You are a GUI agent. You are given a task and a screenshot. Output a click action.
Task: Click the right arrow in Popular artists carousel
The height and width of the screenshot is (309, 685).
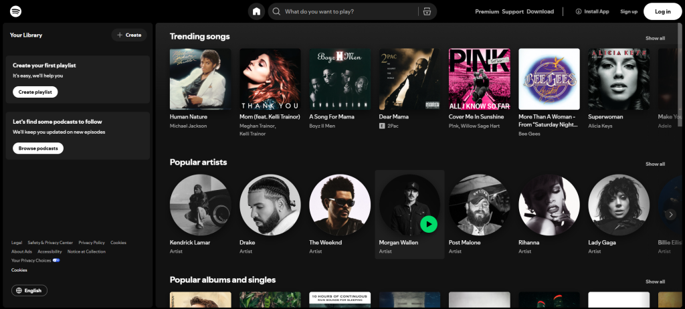pyautogui.click(x=670, y=214)
